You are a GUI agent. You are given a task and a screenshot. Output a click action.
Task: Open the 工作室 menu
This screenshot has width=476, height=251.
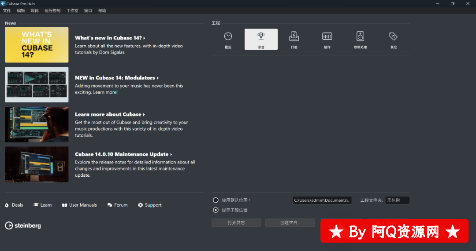click(72, 11)
